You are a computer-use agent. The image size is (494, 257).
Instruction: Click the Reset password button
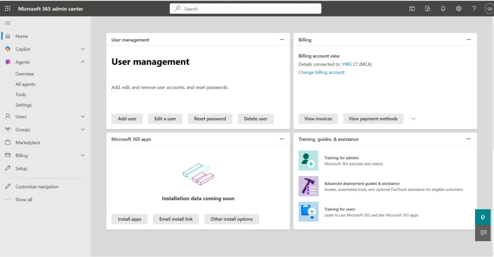pyautogui.click(x=210, y=119)
